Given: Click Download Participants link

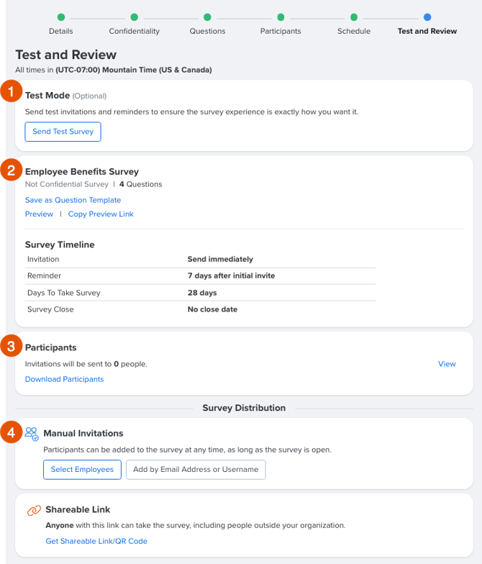Looking at the screenshot, I should coord(65,379).
